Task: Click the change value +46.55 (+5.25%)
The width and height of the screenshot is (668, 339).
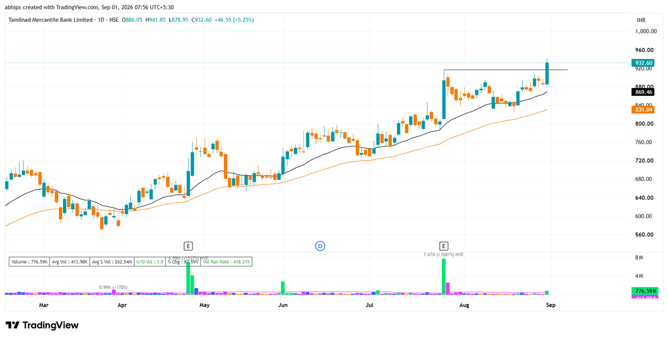Action: (x=234, y=20)
